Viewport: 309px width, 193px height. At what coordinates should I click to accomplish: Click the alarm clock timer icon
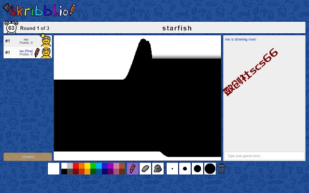(x=11, y=27)
